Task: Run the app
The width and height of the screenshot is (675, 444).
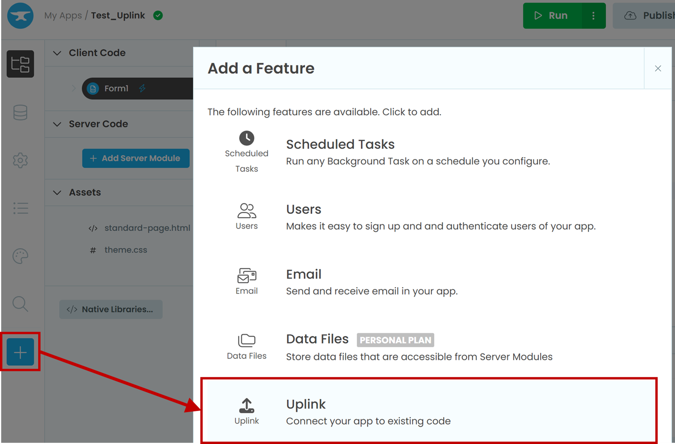Action: click(552, 16)
